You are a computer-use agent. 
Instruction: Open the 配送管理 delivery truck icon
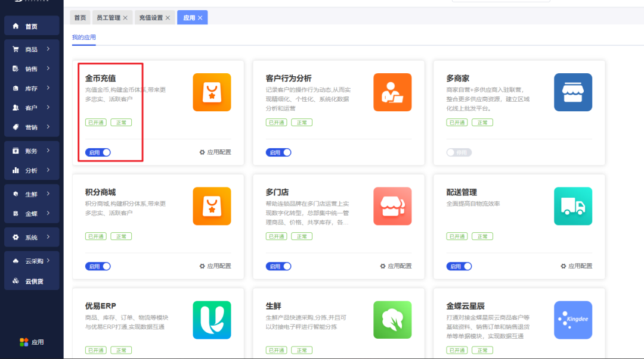click(x=573, y=207)
